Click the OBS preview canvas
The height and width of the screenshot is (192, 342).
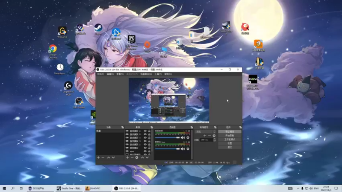click(x=169, y=100)
